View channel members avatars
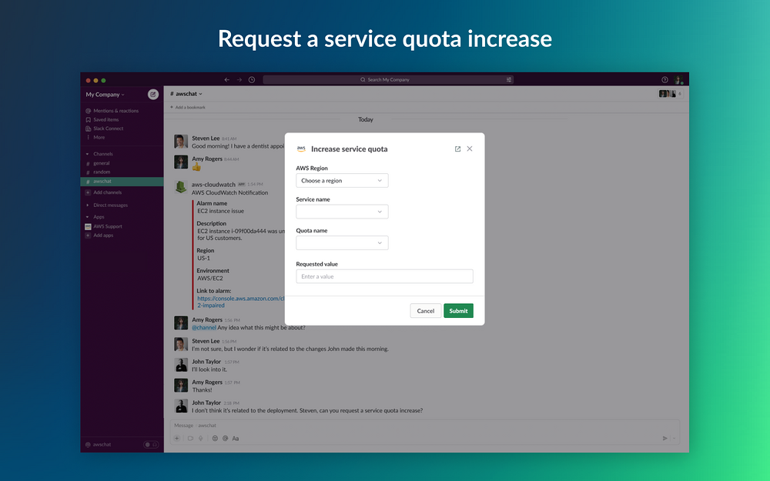 [671, 94]
